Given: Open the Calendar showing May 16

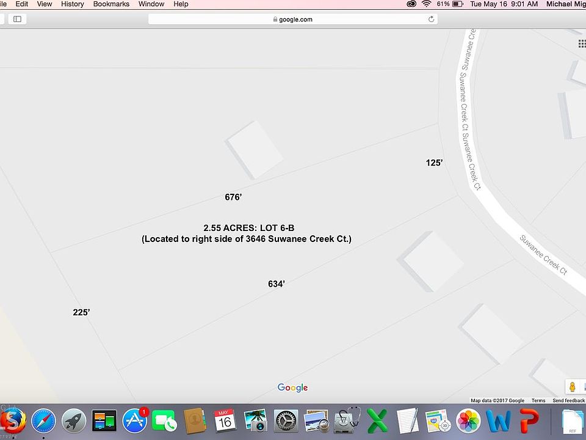Looking at the screenshot, I should pos(225,420).
